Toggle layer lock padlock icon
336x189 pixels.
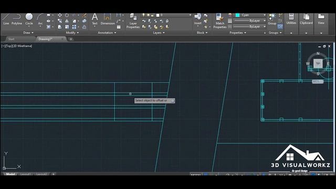153,15
